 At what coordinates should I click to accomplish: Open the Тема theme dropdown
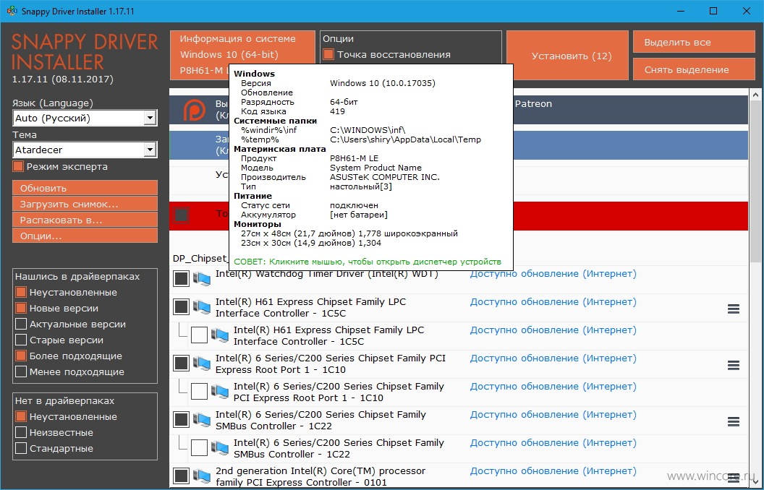(85, 150)
